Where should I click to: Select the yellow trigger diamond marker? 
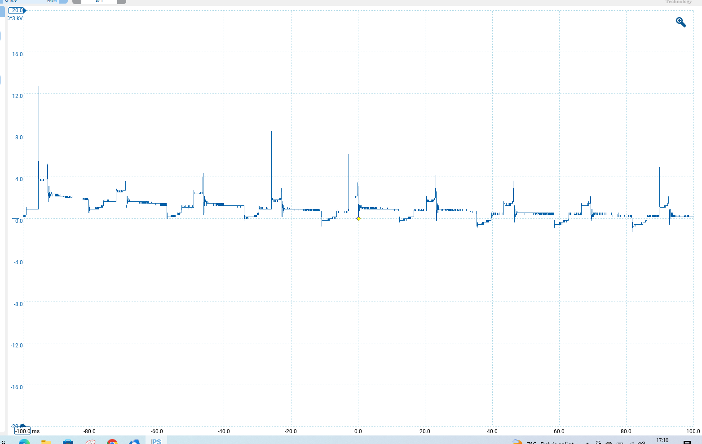tap(358, 219)
